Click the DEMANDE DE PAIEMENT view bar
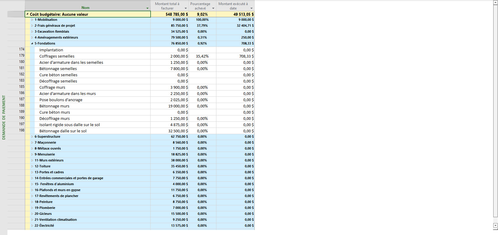Viewport: 498px width, 235px height. click(x=4, y=117)
